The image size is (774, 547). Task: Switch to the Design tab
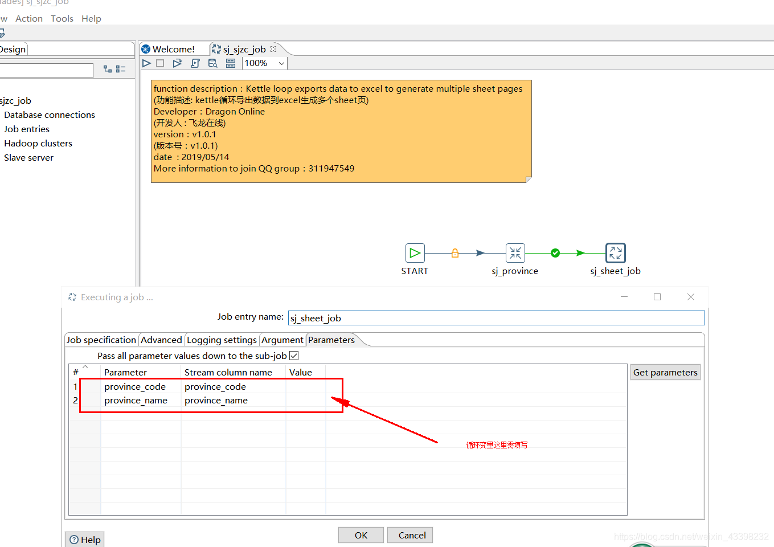(13, 49)
